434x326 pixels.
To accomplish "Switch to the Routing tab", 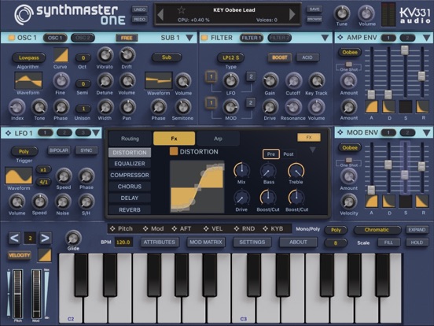I will pos(130,139).
